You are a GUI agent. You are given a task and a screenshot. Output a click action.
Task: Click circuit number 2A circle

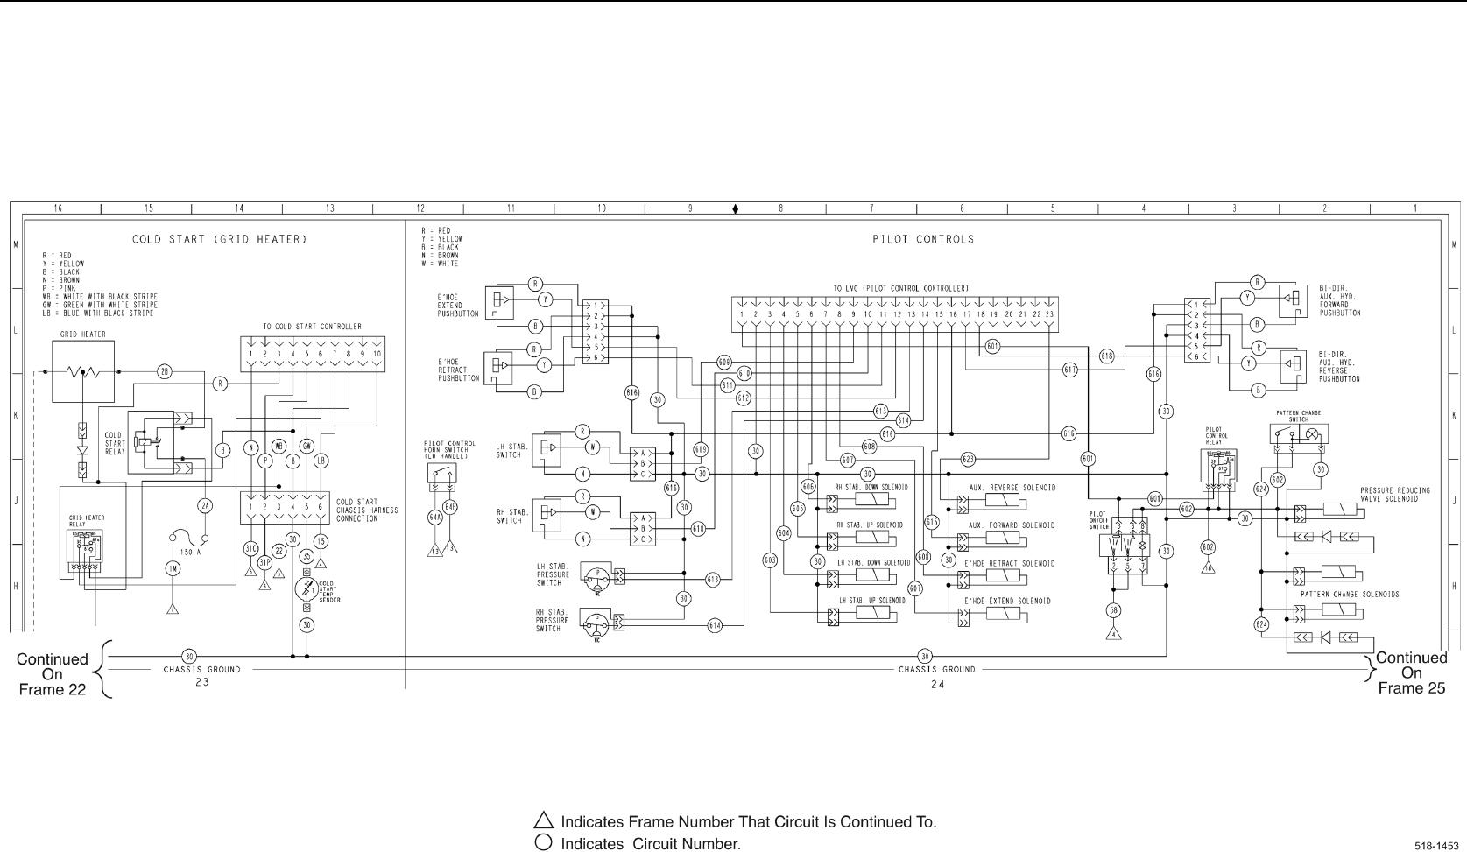click(205, 505)
